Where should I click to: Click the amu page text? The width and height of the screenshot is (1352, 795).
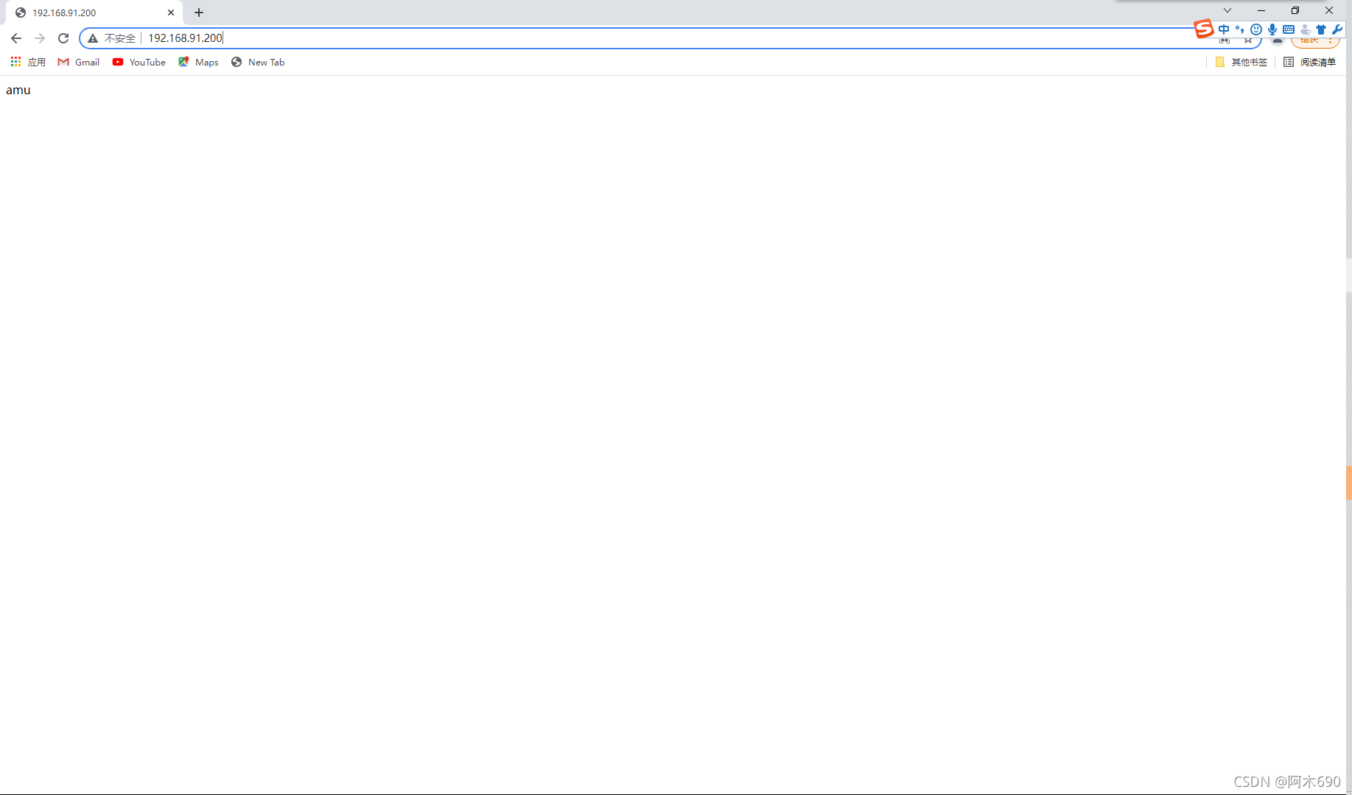click(x=18, y=90)
